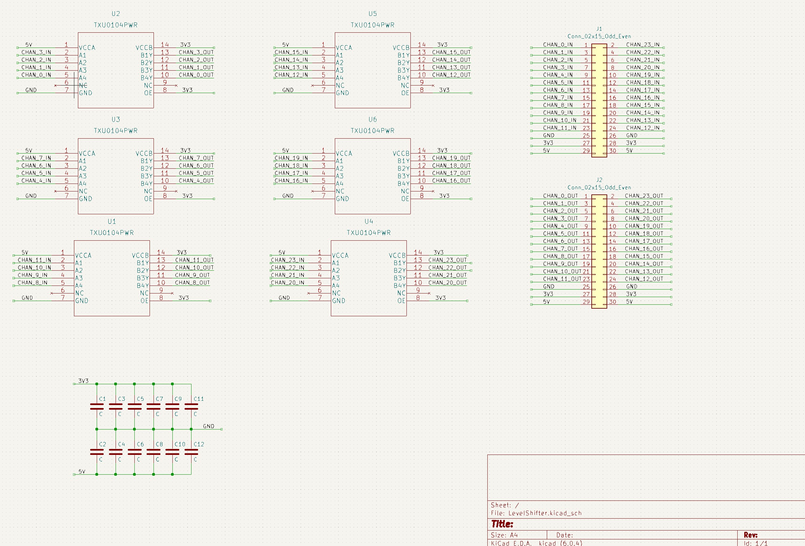The height and width of the screenshot is (546, 805).
Task: Select capacitor C12 symbol
Action: [191, 452]
